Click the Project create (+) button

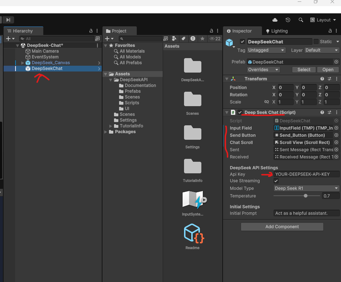coord(109,39)
